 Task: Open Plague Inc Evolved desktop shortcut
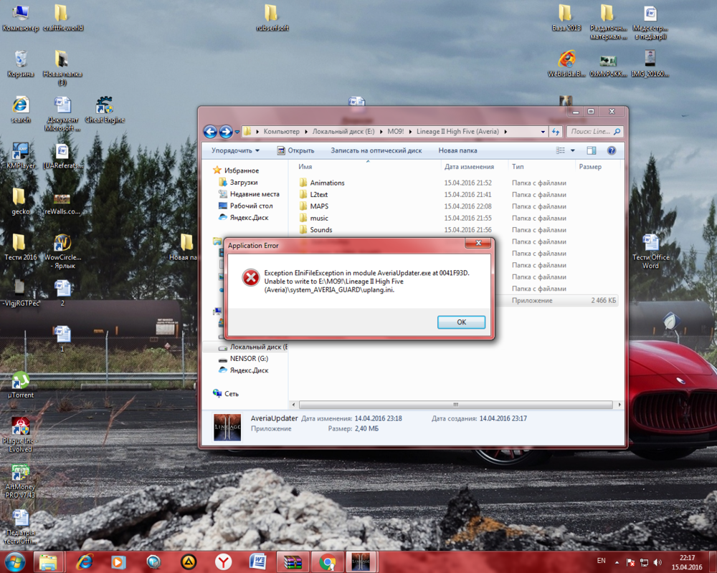(x=21, y=428)
